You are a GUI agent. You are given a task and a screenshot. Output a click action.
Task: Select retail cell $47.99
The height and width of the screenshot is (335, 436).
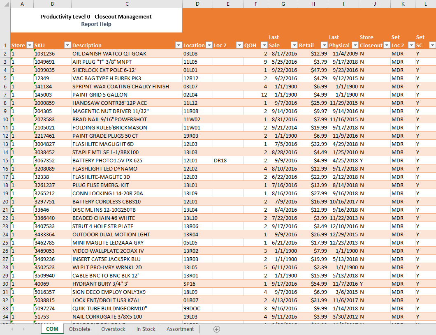[x=313, y=70]
